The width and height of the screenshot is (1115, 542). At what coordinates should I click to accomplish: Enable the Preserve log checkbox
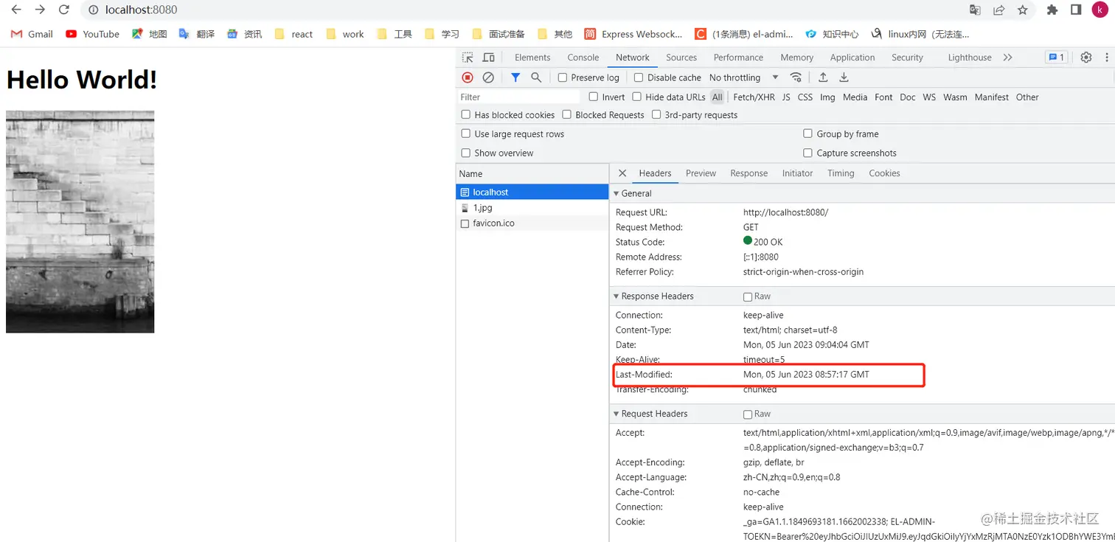tap(563, 77)
